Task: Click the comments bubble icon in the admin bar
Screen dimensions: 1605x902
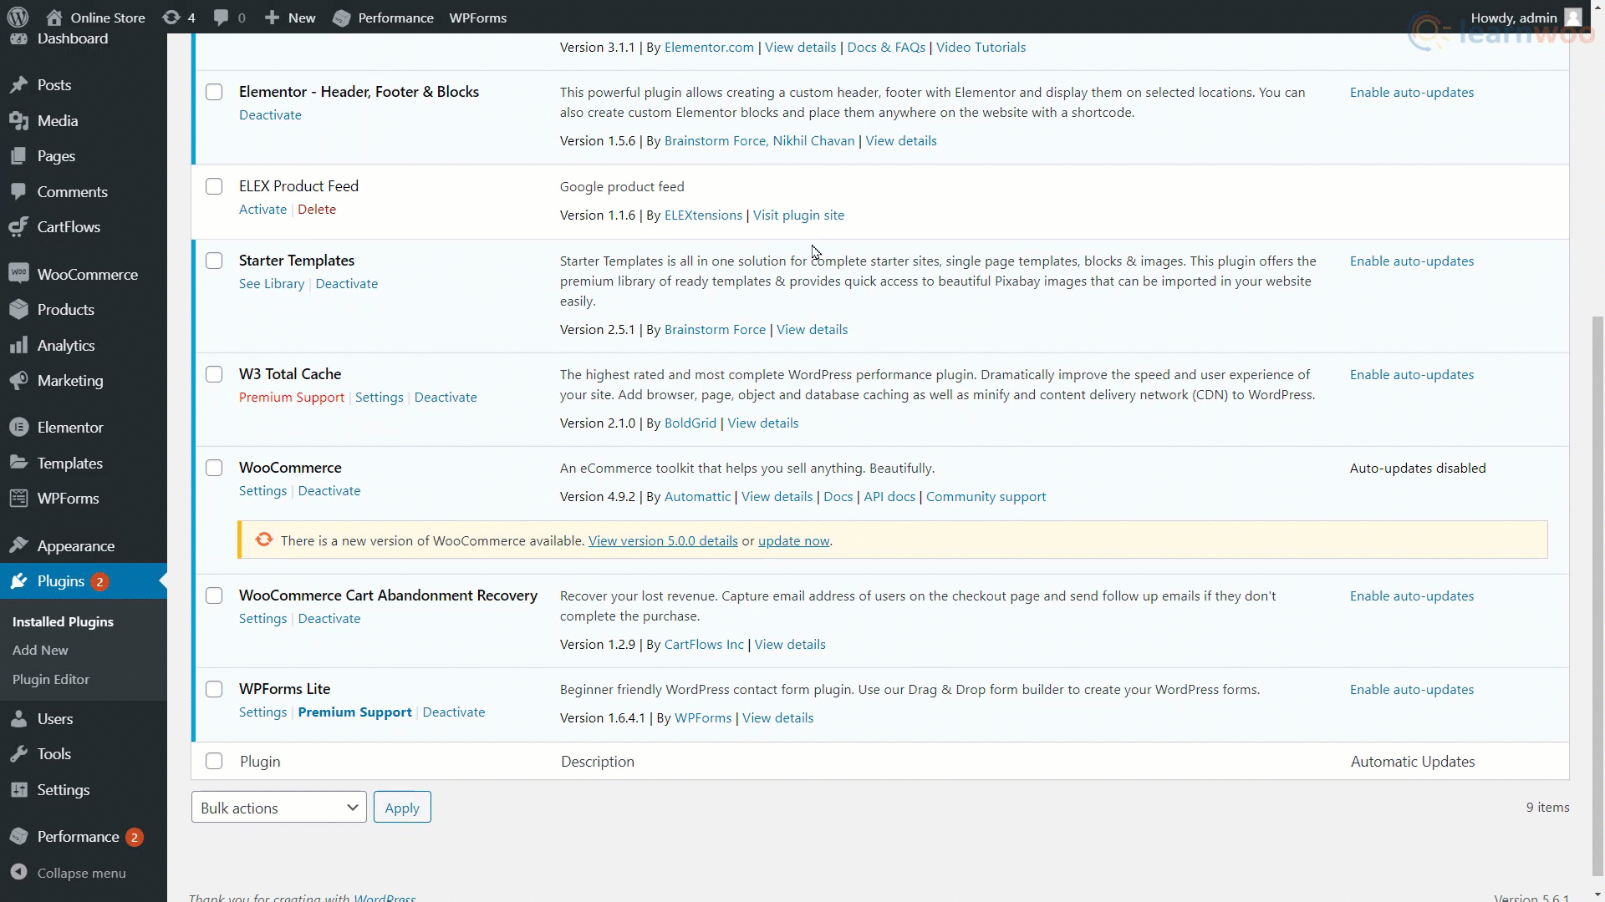Action: pos(222,18)
